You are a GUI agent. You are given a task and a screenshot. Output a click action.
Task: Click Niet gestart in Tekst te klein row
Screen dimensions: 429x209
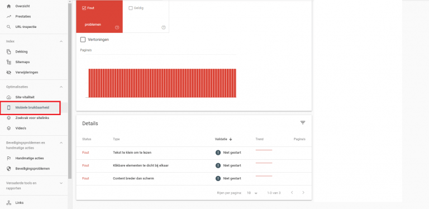232,153
